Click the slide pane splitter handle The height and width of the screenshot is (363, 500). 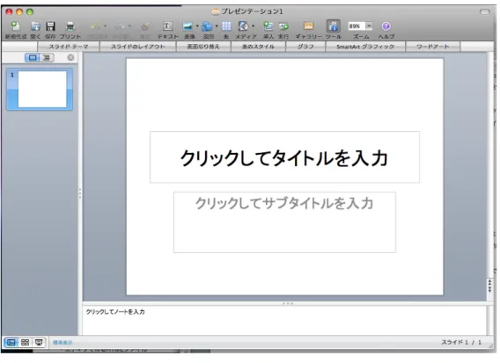point(80,193)
